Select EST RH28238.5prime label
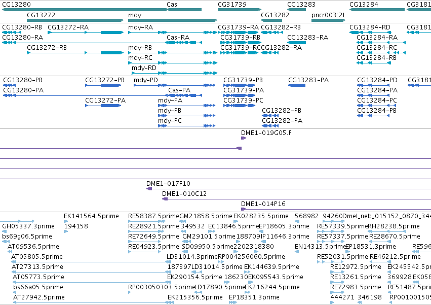The height and width of the screenshot is (305, 431). tap(394, 226)
